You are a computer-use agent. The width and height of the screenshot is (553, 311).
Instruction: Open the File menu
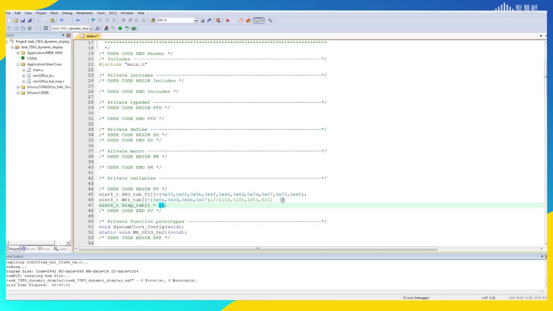[x=8, y=13]
